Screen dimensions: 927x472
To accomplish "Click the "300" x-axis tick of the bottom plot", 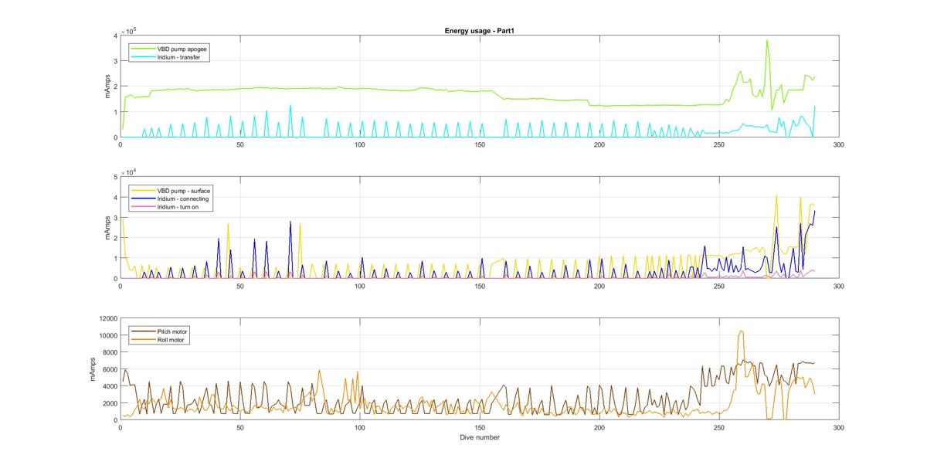I will click(x=838, y=427).
